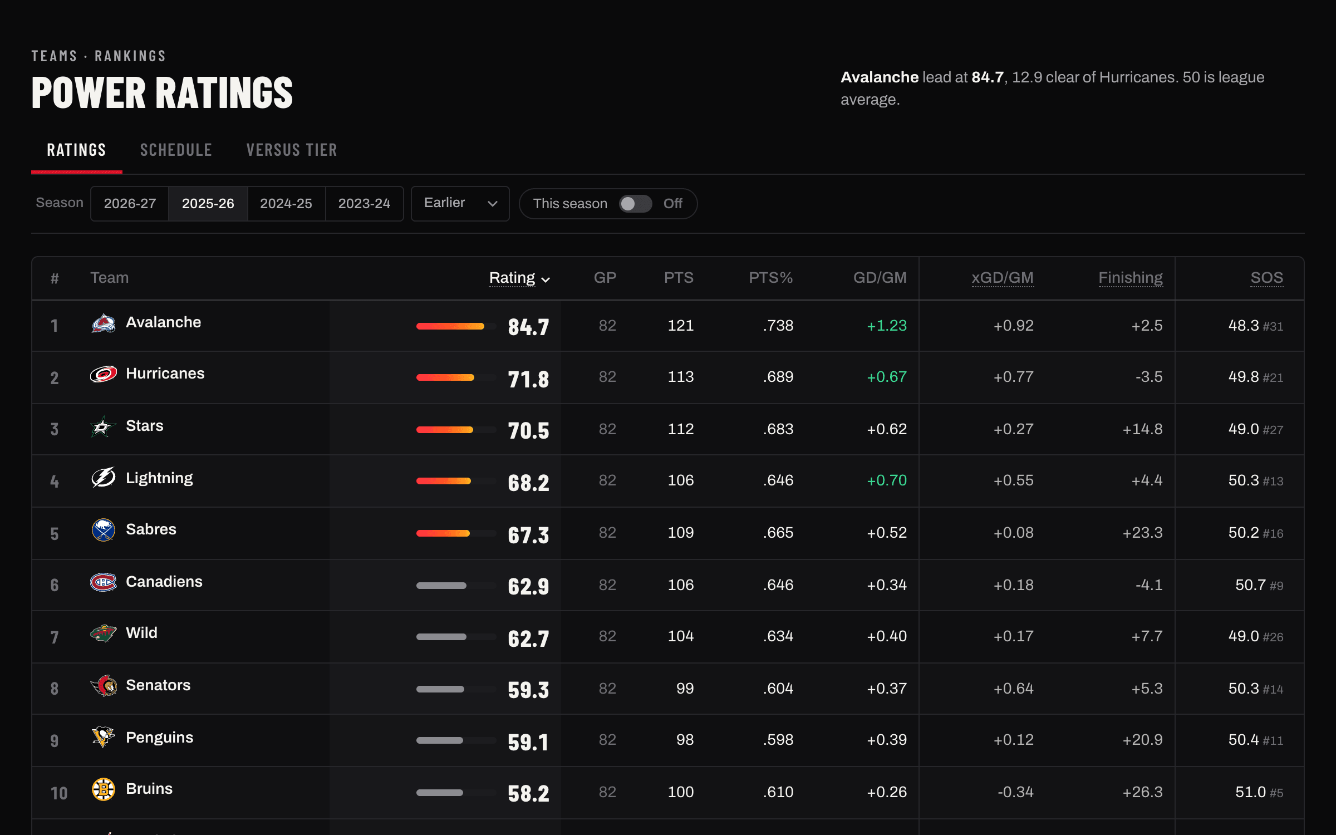This screenshot has width=1336, height=835.
Task: Click the GD/GM column header
Action: tap(880, 278)
